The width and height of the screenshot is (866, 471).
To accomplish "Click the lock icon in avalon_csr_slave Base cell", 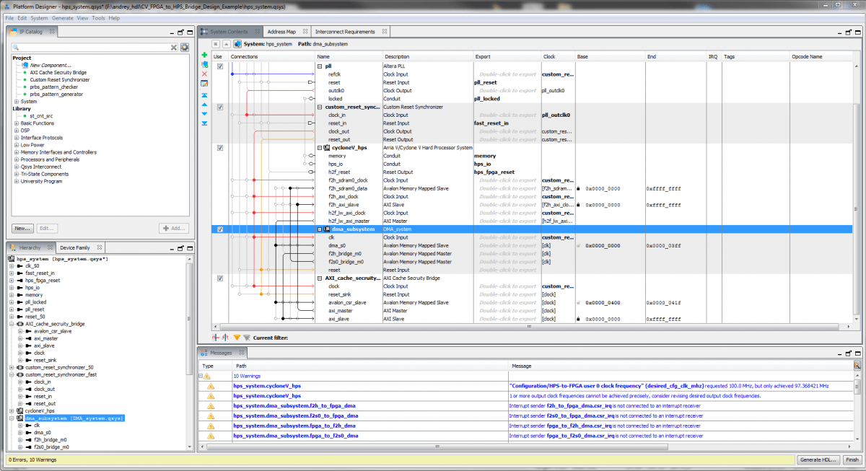I will pyautogui.click(x=579, y=302).
